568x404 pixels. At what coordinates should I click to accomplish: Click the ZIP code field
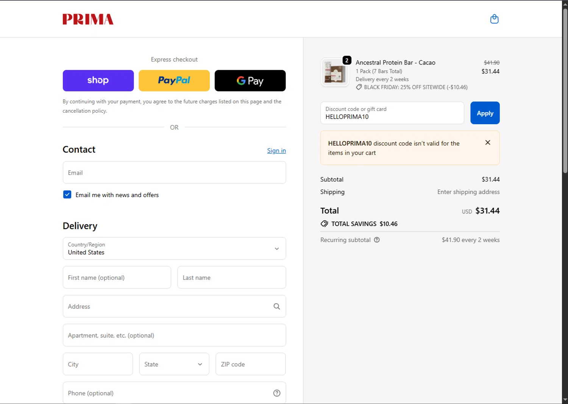[250, 364]
